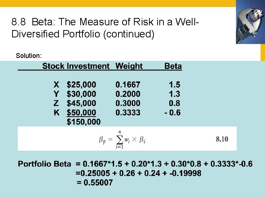
Task: Click the "Investment" column header
Action: [x=88, y=66]
